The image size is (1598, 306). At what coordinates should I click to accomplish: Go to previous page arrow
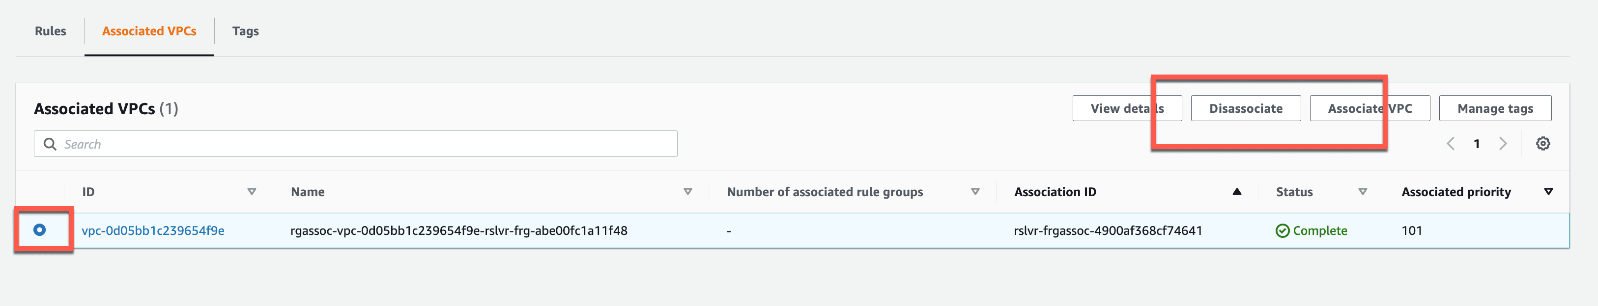pos(1451,144)
